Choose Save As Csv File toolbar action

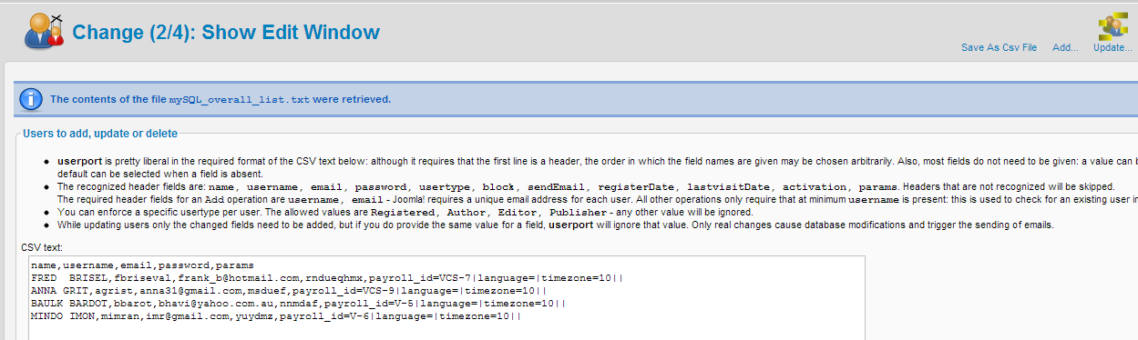(999, 47)
